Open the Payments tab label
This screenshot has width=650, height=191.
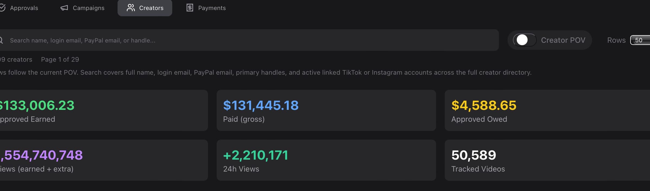coord(212,8)
